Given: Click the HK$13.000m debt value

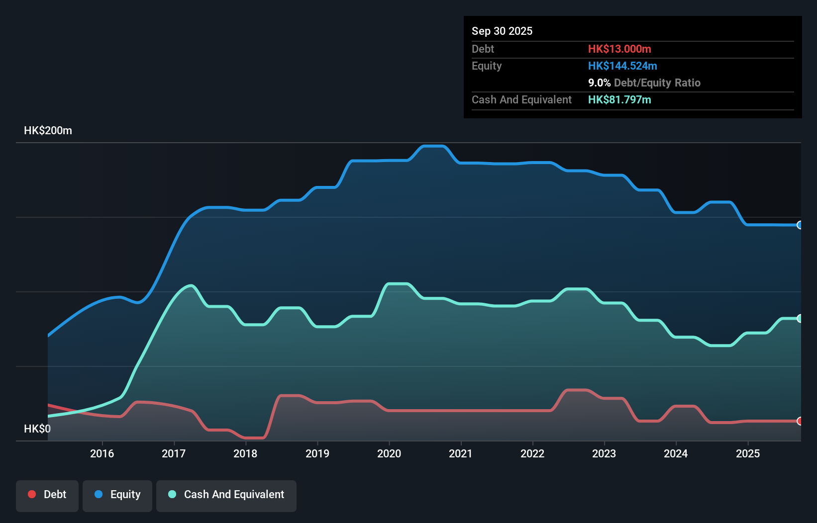Looking at the screenshot, I should coord(619,49).
